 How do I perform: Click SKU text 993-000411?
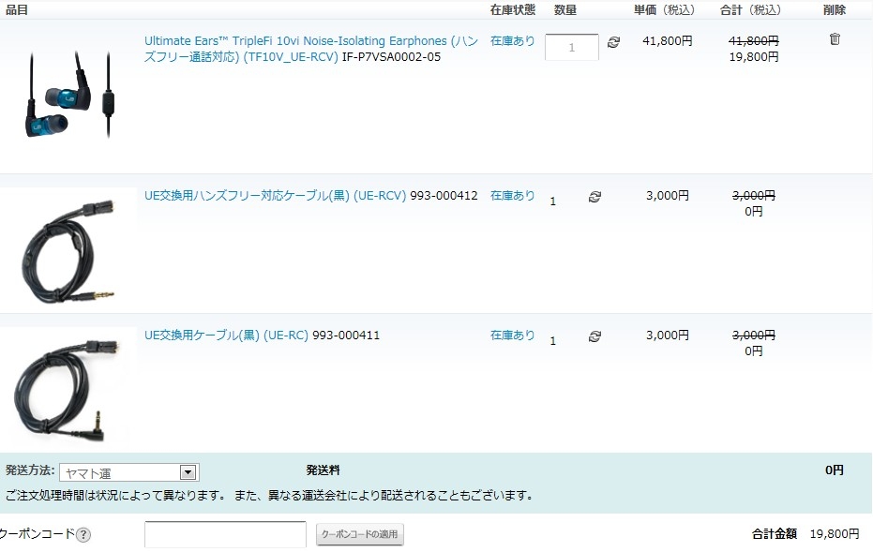[346, 336]
